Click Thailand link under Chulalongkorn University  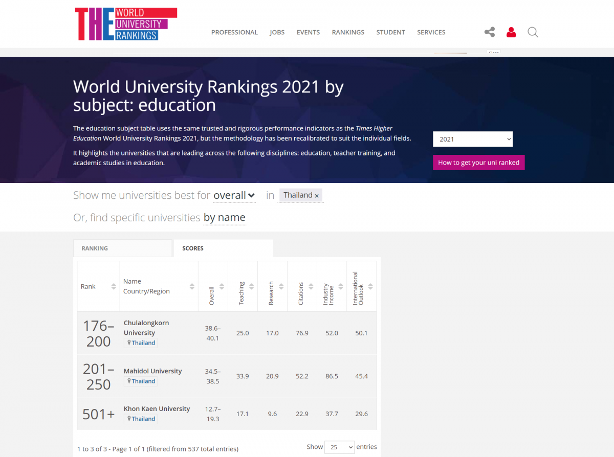(143, 343)
